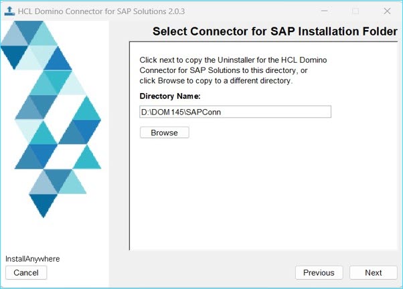Proceed with the Next button
Image resolution: width=403 pixels, height=289 pixels.
[x=374, y=272]
